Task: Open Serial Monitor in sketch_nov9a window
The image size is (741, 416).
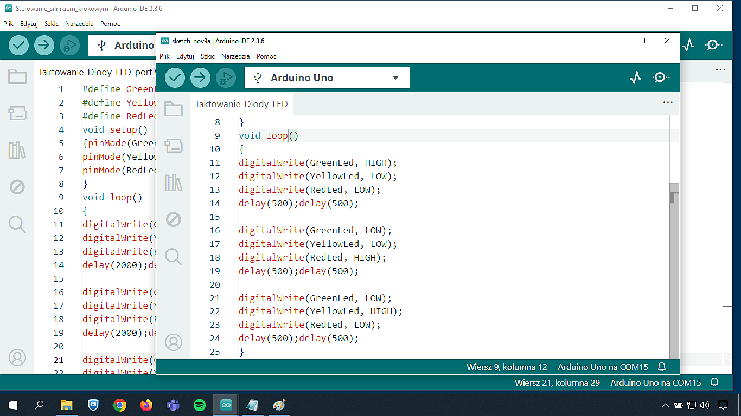Action: click(660, 77)
